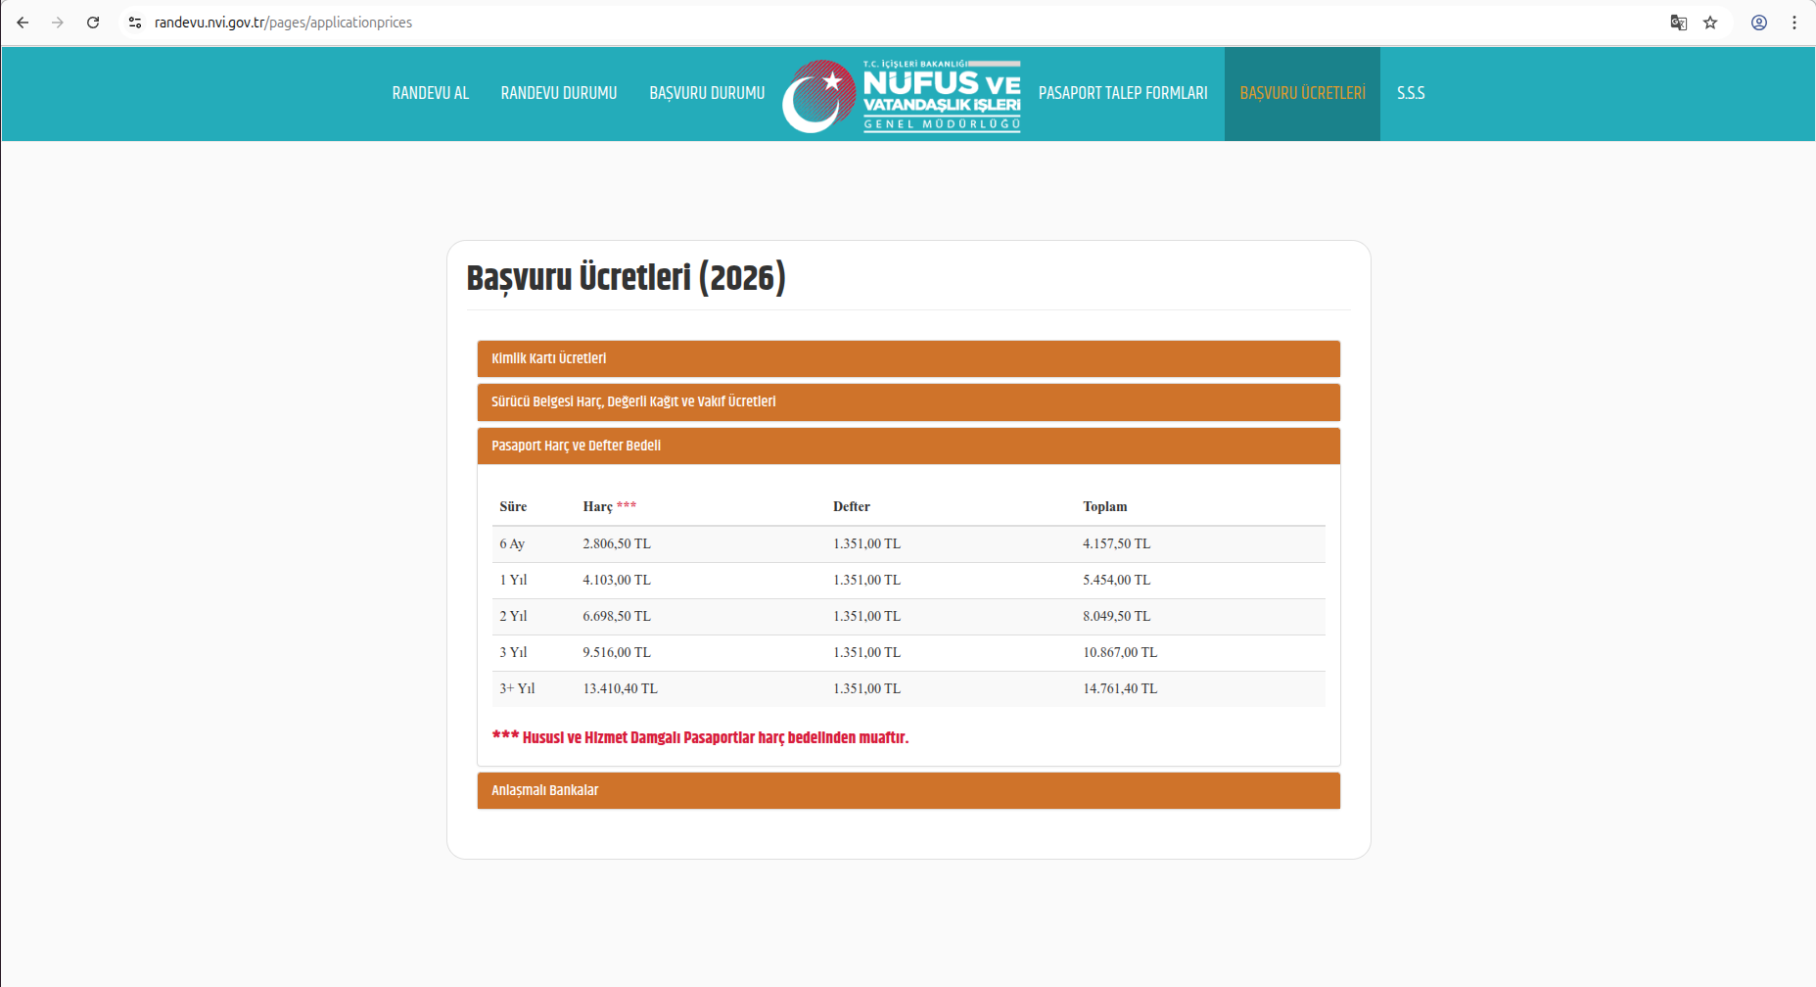This screenshot has height=987, width=1816.
Task: Click the Süre column header
Action: pos(513,506)
